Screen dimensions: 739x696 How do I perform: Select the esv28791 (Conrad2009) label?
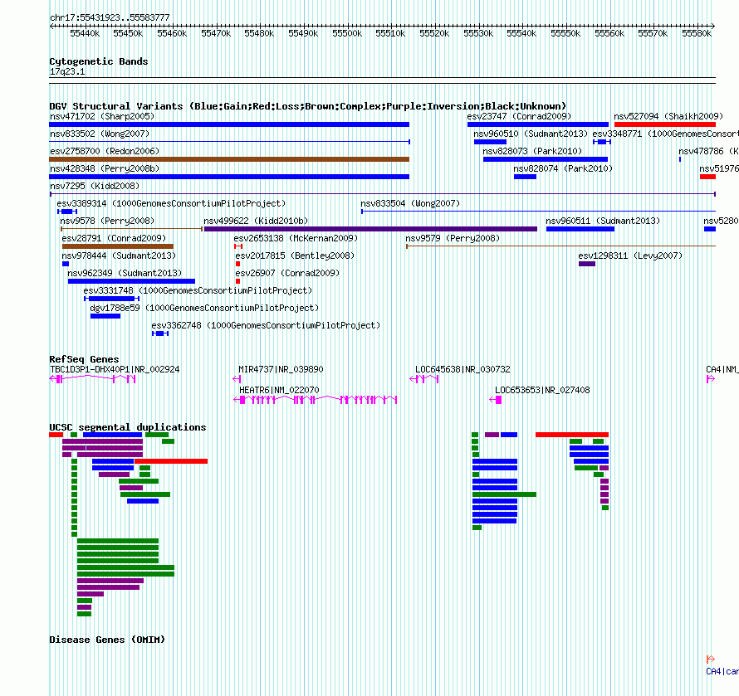pyautogui.click(x=114, y=238)
